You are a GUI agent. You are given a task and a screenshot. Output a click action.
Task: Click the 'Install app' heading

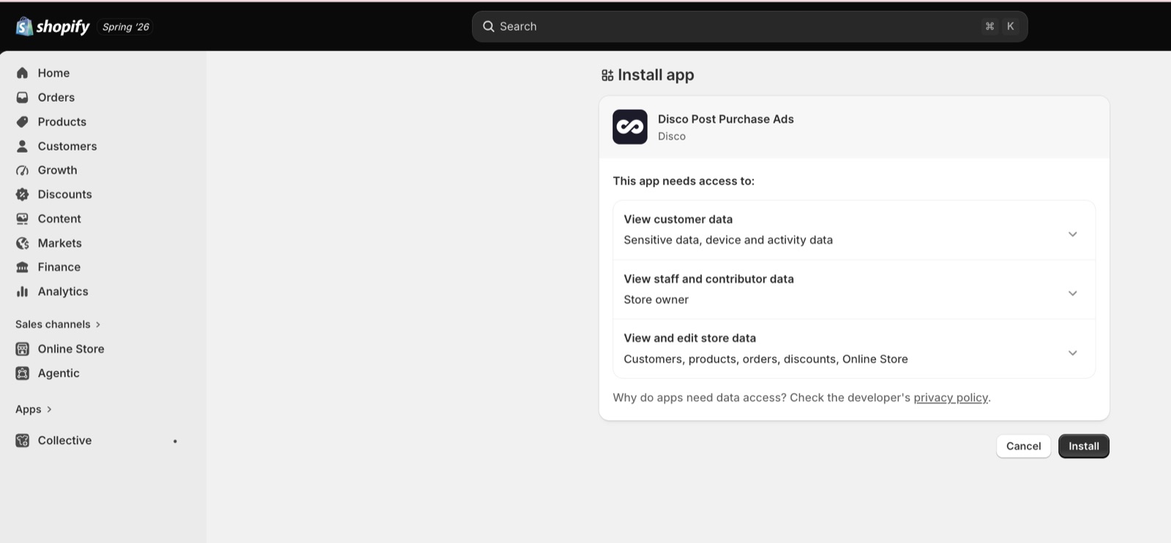656,75
